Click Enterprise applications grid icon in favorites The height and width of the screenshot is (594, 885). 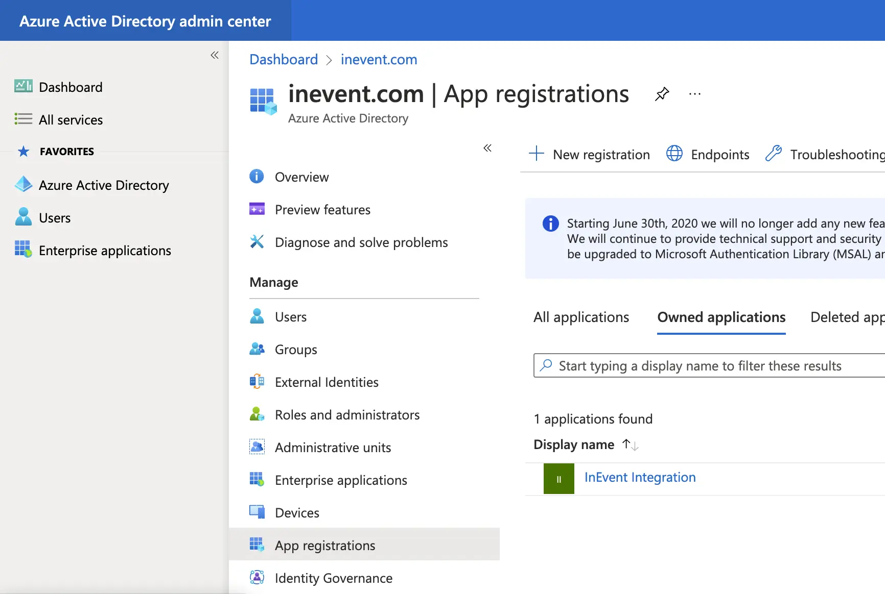(24, 249)
